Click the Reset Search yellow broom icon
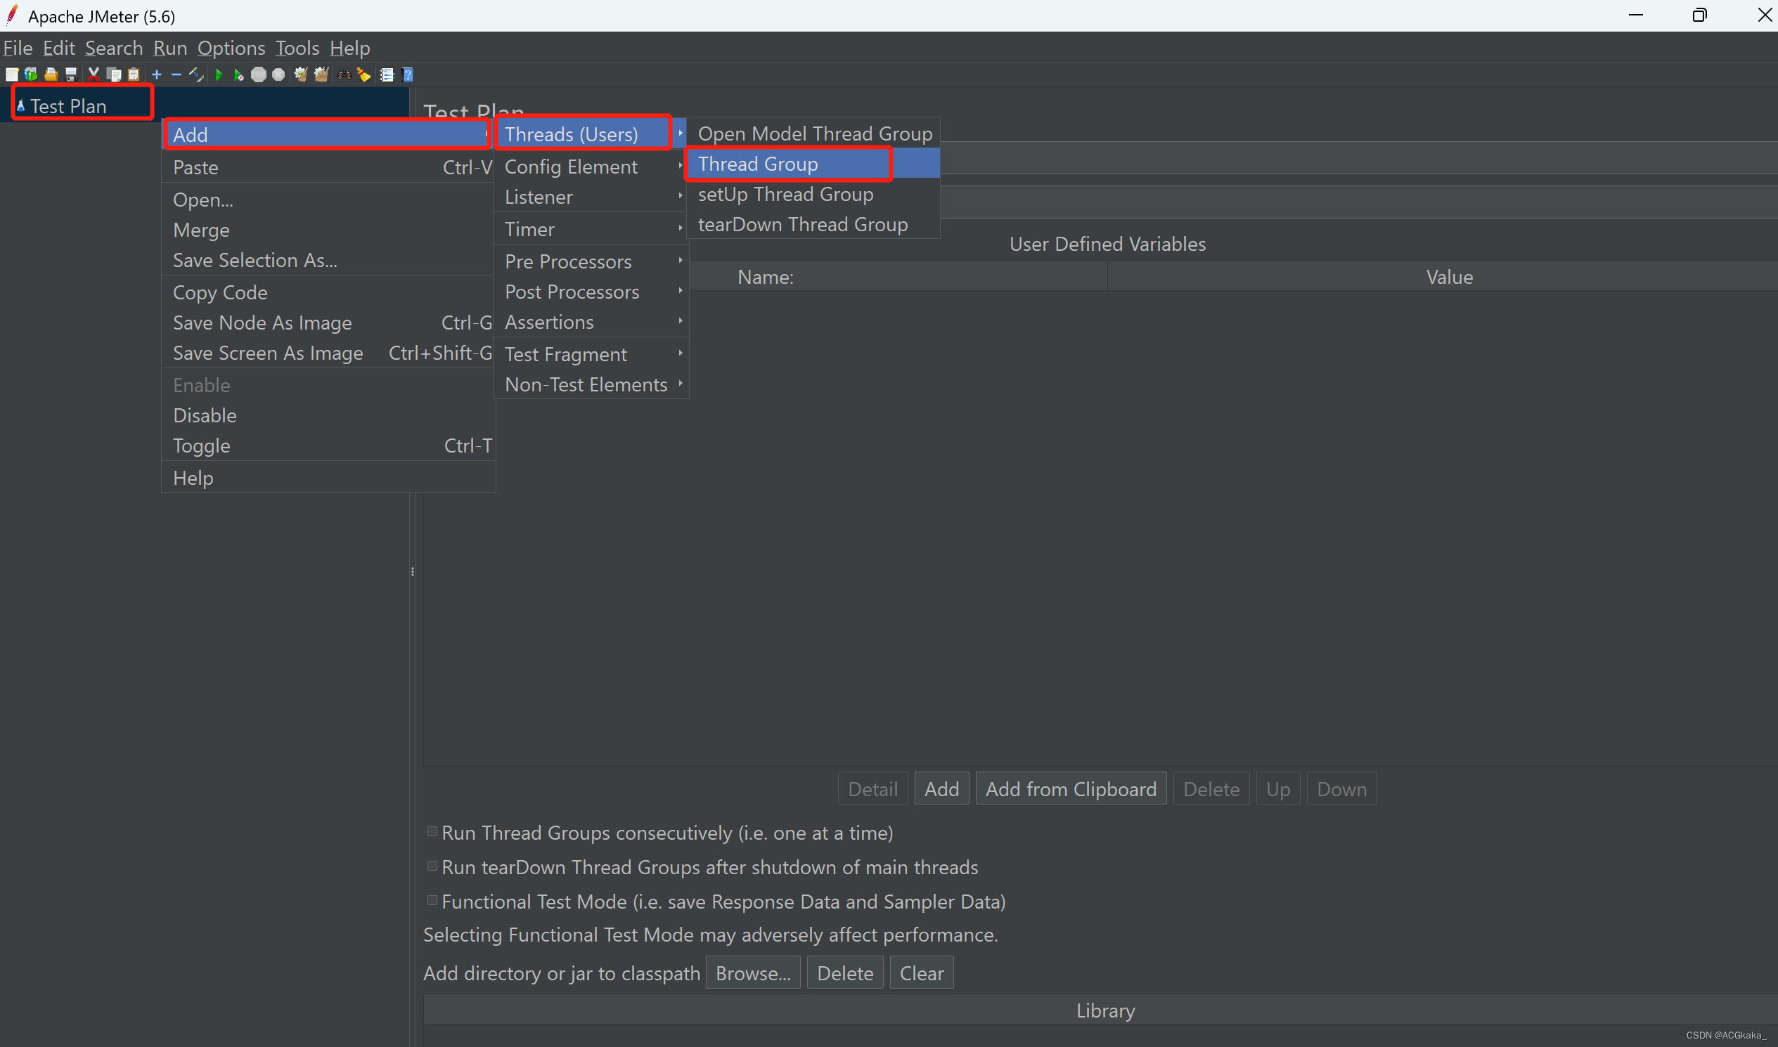The width and height of the screenshot is (1778, 1047). (364, 74)
